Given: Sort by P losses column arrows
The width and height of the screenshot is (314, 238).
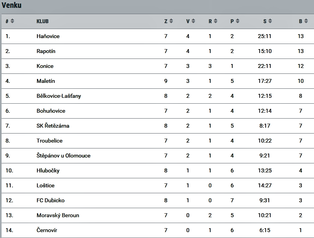Looking at the screenshot, I should [x=238, y=21].
